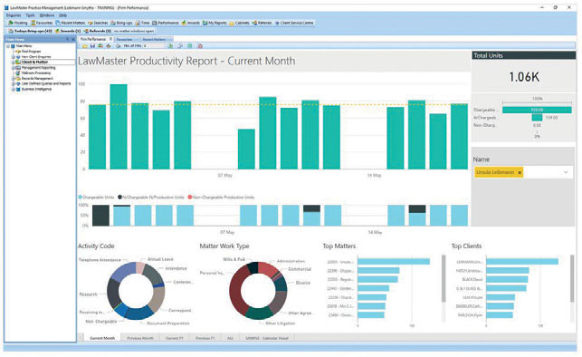Open Recent Matters from the toolbar
This screenshot has width=582, height=357.
[x=71, y=23]
